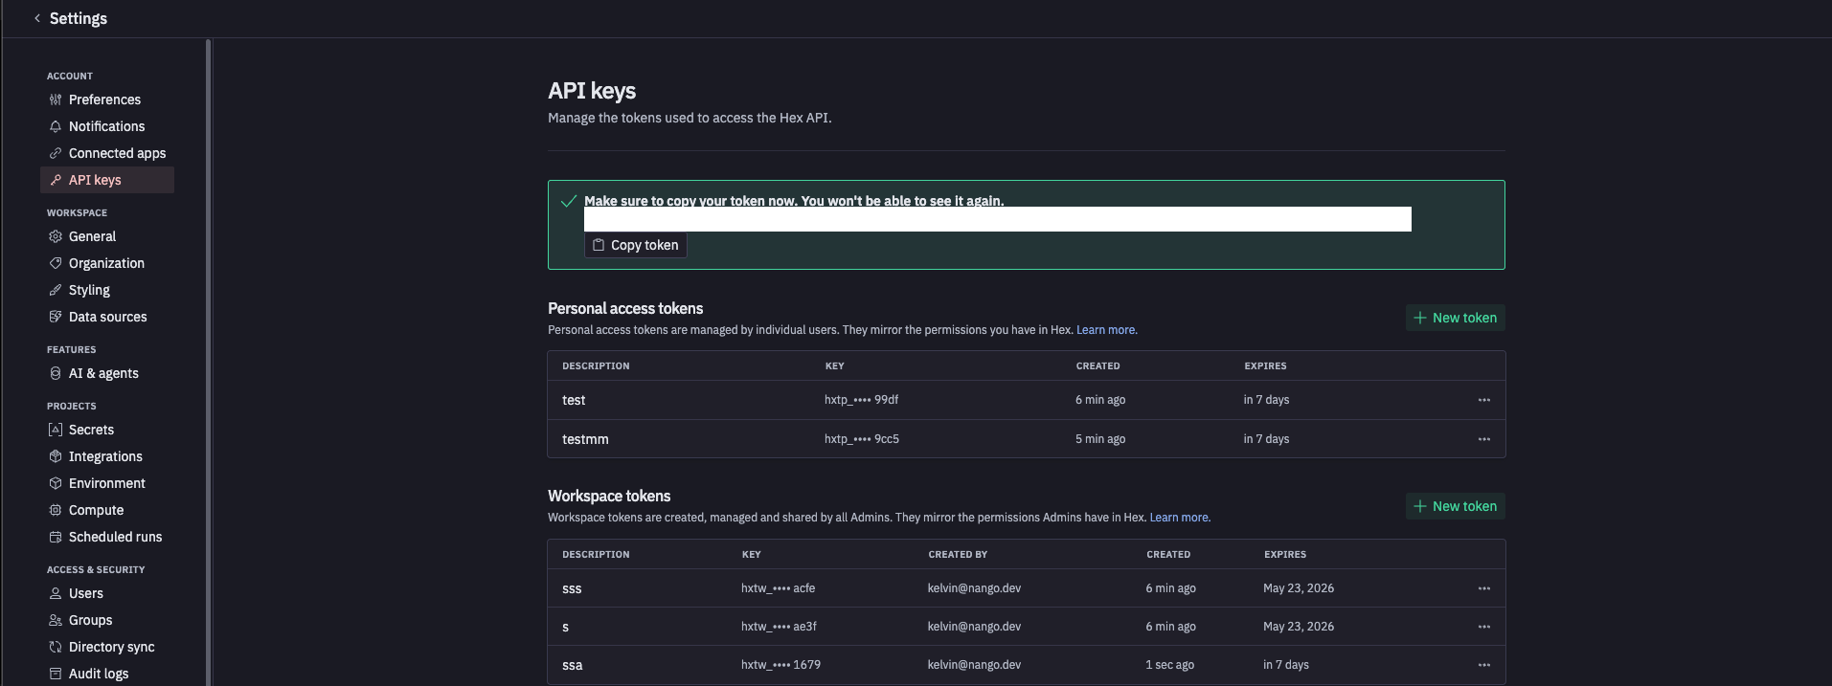The image size is (1832, 686).
Task: Select key hxtw_•••• 1679
Action: click(780, 665)
